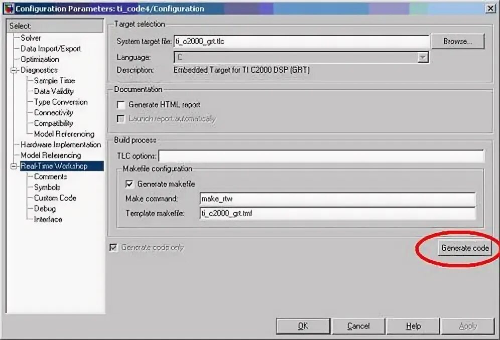500x340 pixels.
Task: Click the MATLAB icon in the title bar
Action: click(x=9, y=9)
